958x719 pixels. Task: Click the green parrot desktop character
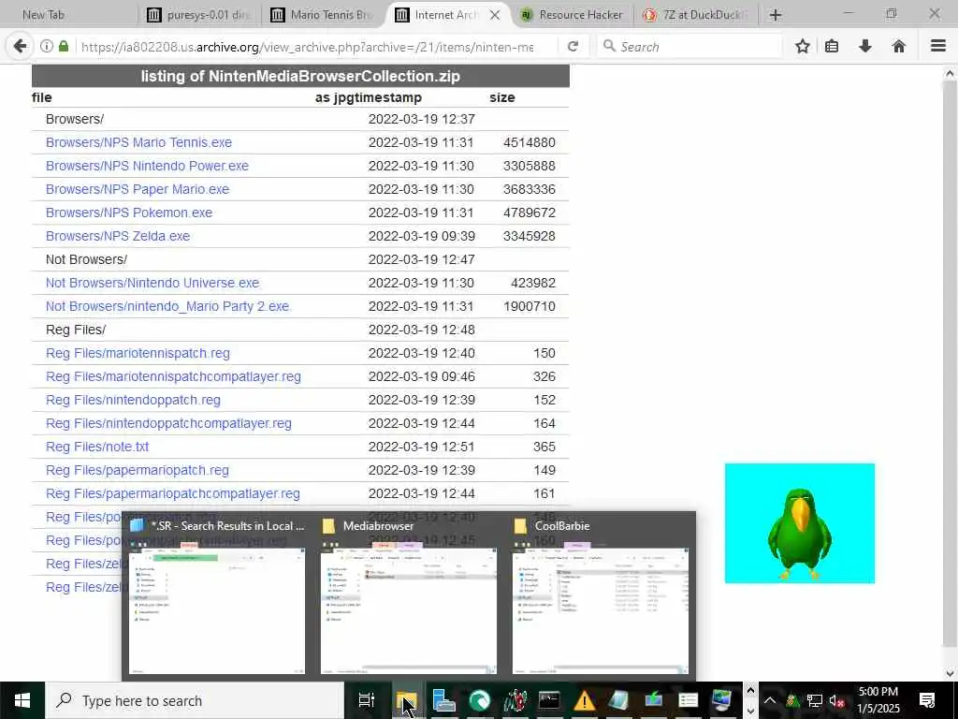pyautogui.click(x=800, y=533)
